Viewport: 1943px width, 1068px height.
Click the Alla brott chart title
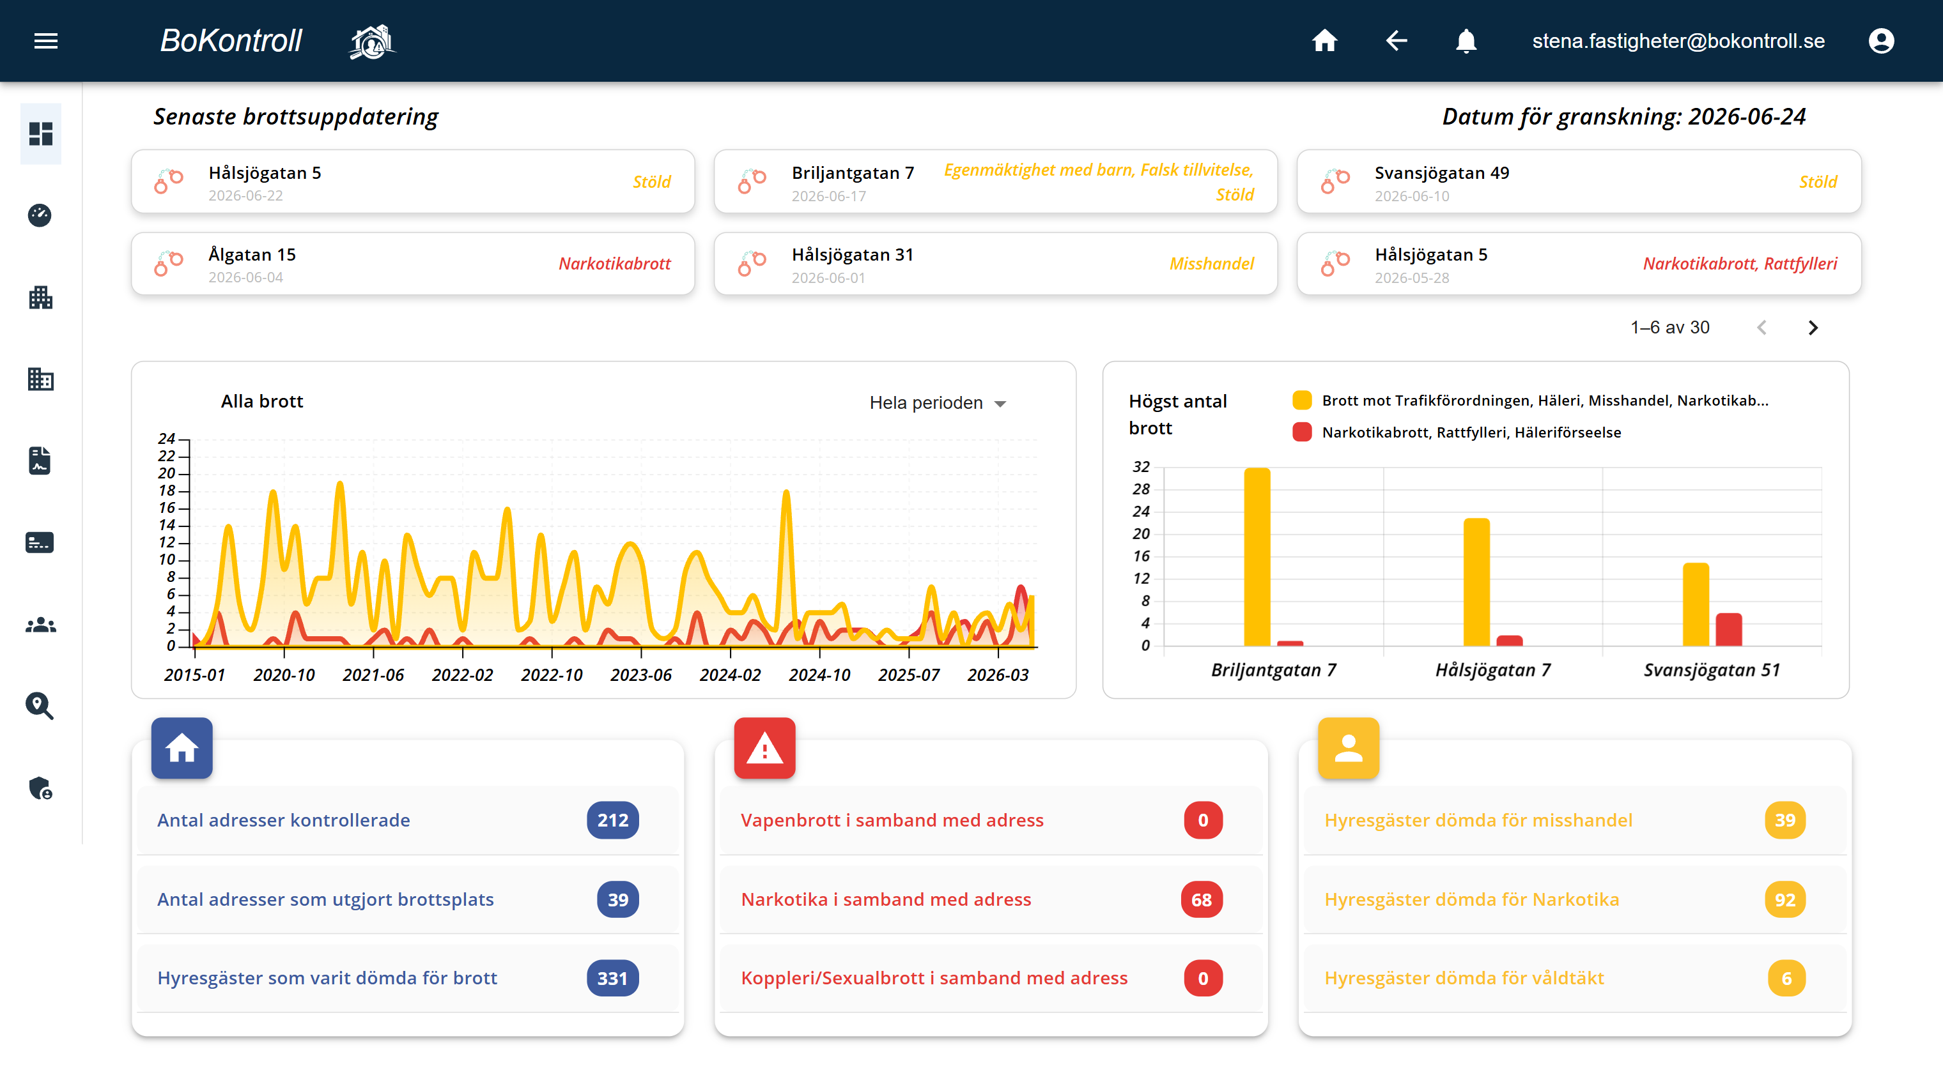(262, 401)
